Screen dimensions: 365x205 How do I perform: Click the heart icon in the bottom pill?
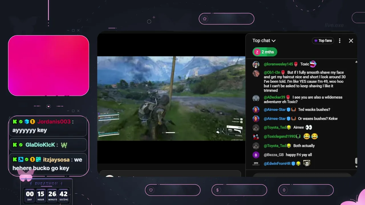(151, 190)
